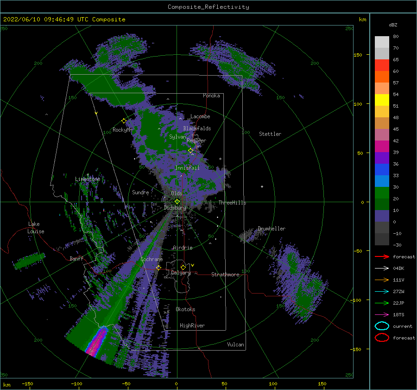Image resolution: width=417 pixels, height=390 pixels.
Task: Click the yellow diamond marker near RockyMH
Action: click(x=124, y=121)
